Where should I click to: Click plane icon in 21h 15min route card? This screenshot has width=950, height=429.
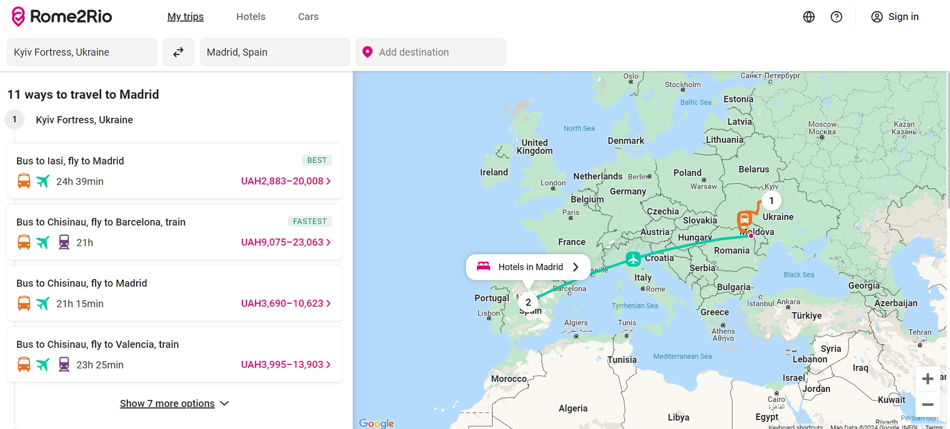click(x=43, y=303)
